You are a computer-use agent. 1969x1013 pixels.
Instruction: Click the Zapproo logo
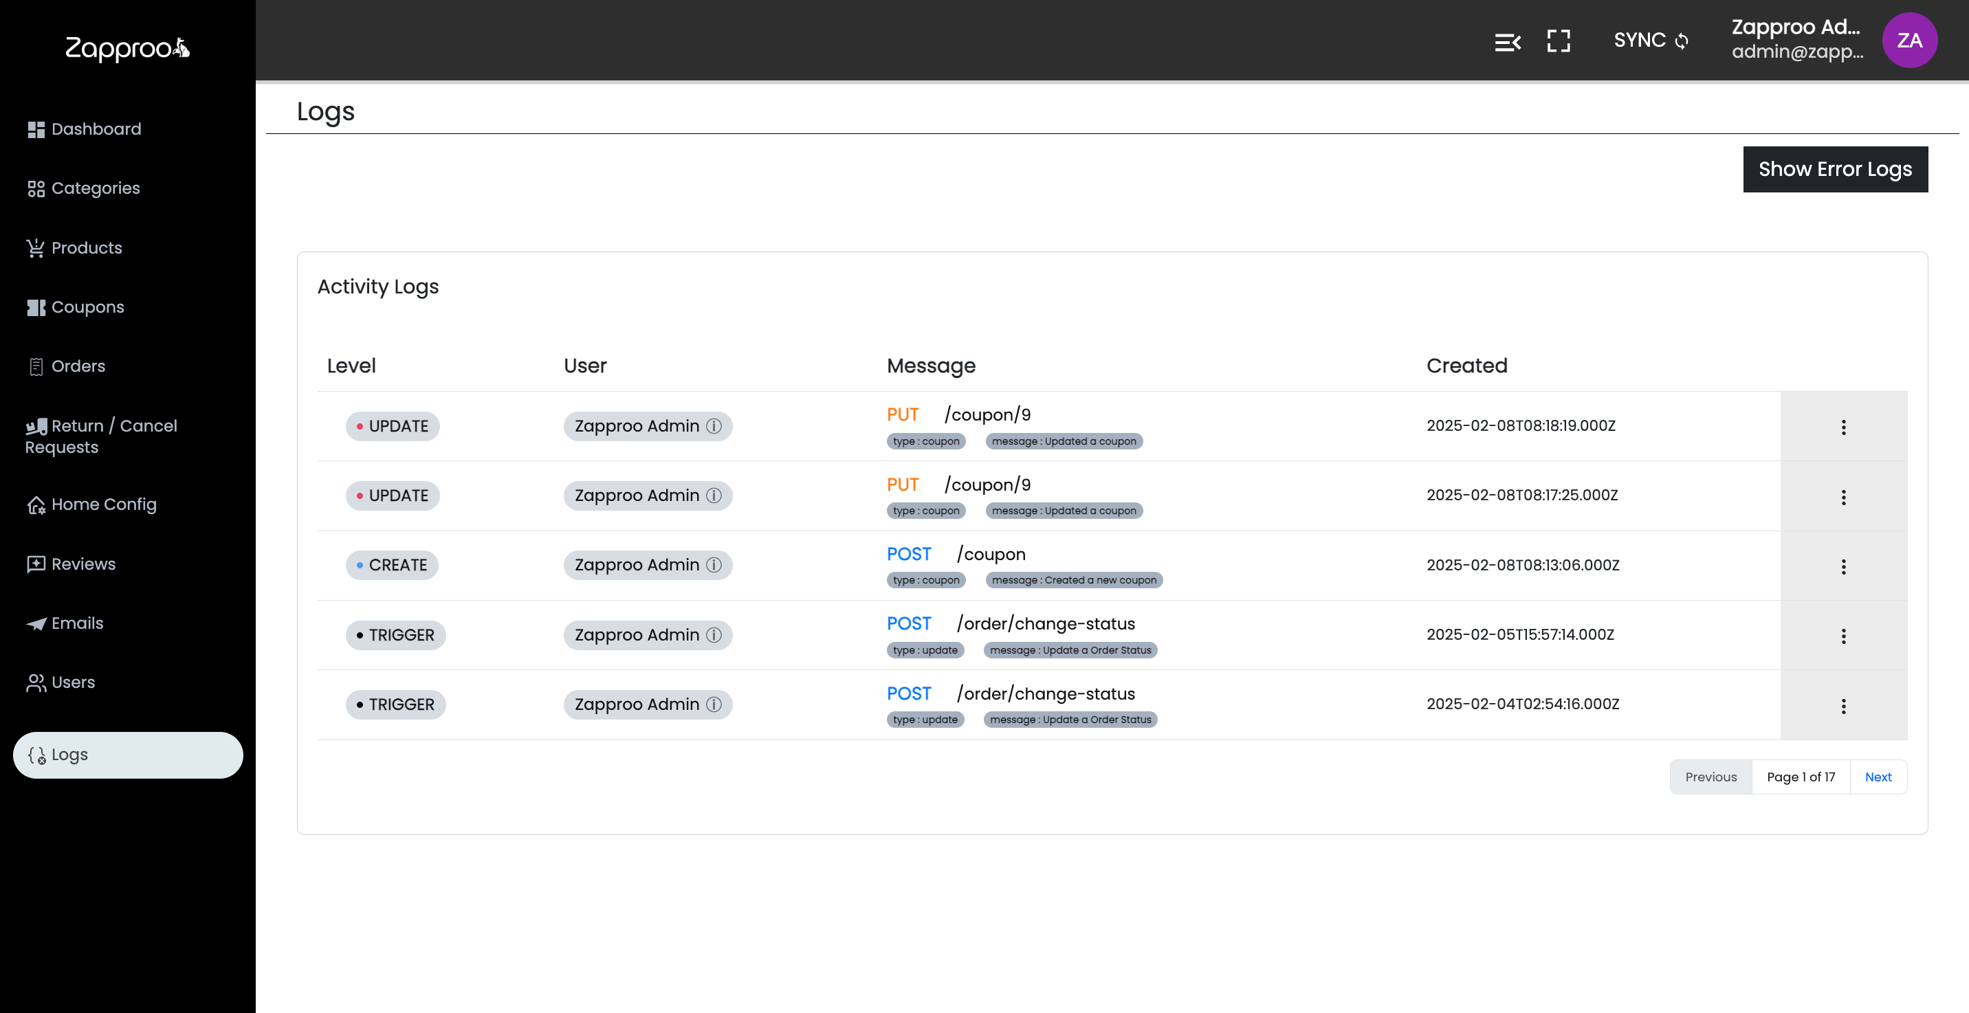(x=127, y=49)
